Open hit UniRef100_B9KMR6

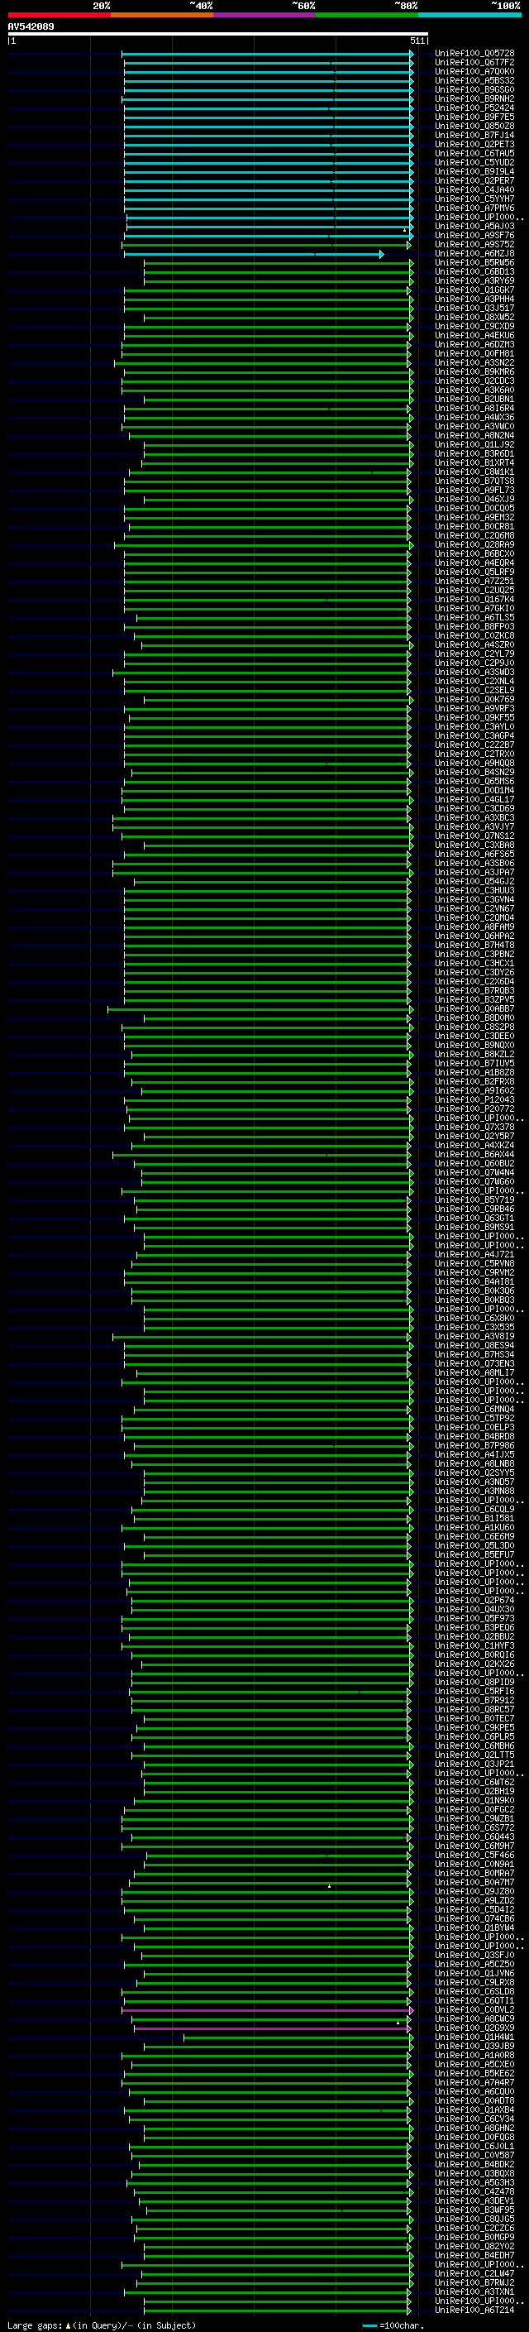tap(474, 371)
